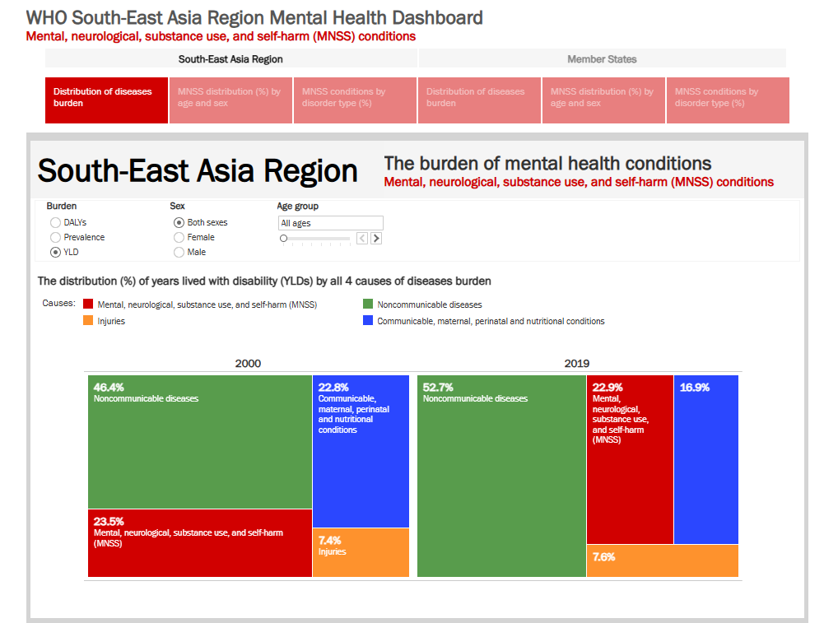
Task: Click the dashboard title 'WHO South-East Asia Region Mental Health Dashboard'
Action: [x=254, y=18]
